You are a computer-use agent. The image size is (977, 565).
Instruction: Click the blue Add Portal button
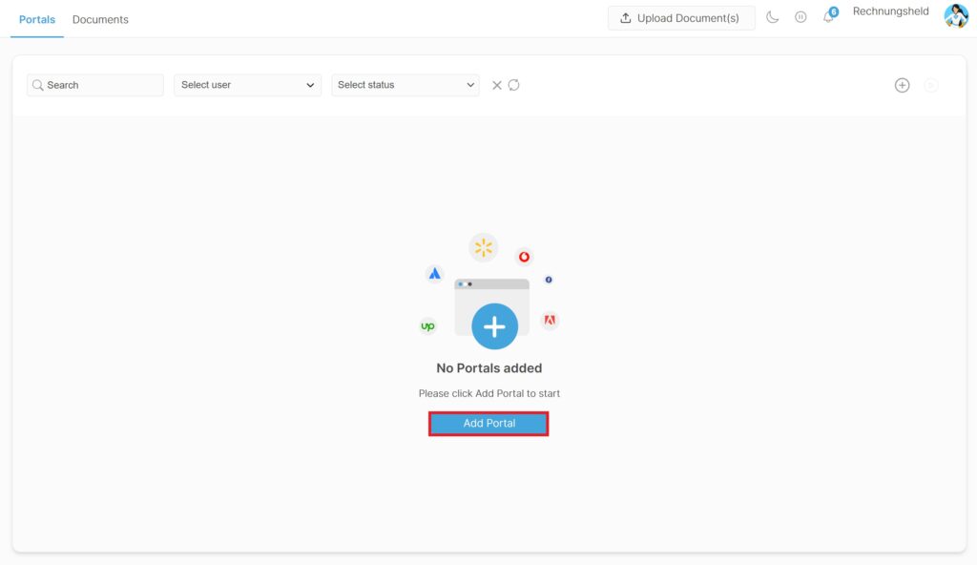tap(488, 424)
